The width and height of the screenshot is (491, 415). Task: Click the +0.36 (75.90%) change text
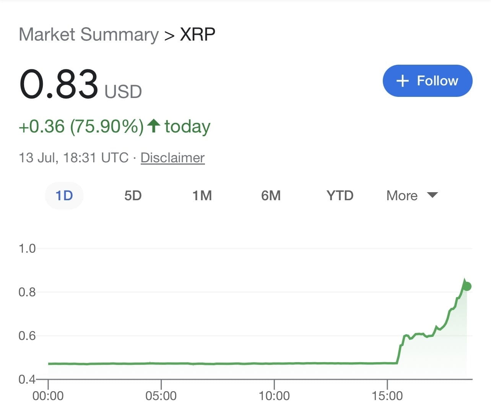click(x=81, y=126)
